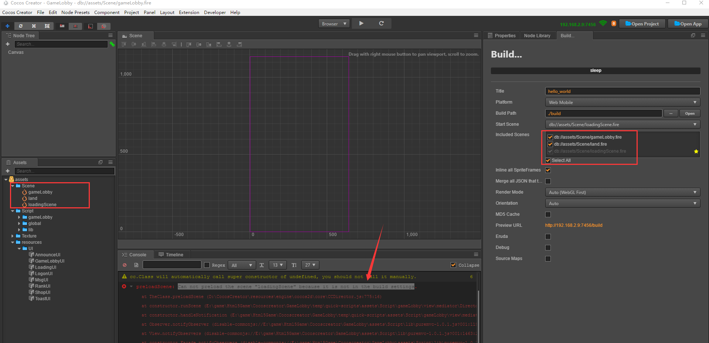Open the Extension menu
Viewport: 709px width, 343px height.
[x=189, y=12]
